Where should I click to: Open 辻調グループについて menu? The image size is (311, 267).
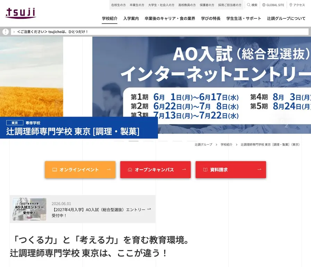[x=286, y=18]
